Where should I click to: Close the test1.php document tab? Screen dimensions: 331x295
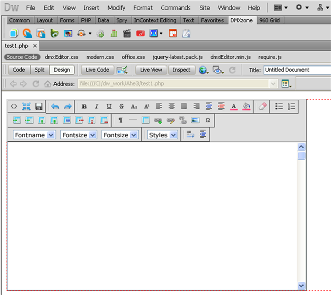[x=35, y=46]
